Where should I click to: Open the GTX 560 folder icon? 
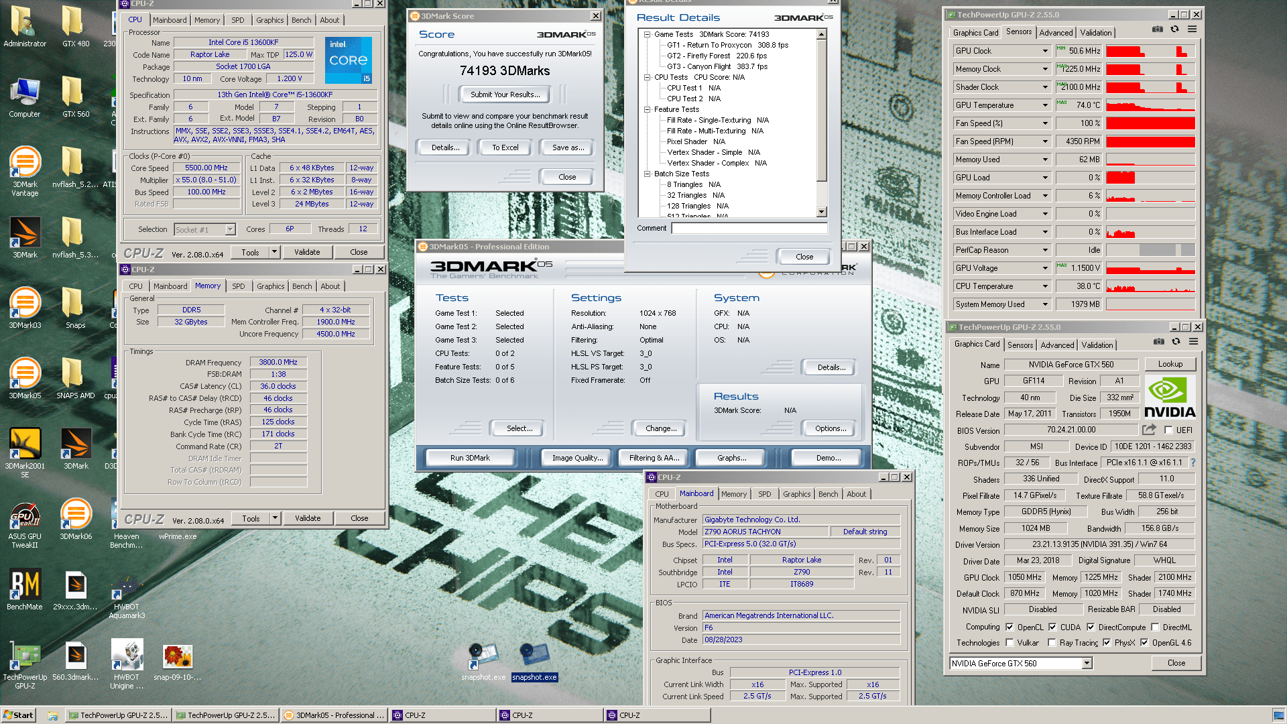[76, 97]
